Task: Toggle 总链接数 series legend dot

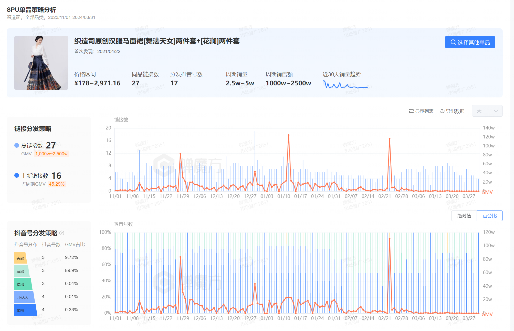Action: tap(17, 145)
